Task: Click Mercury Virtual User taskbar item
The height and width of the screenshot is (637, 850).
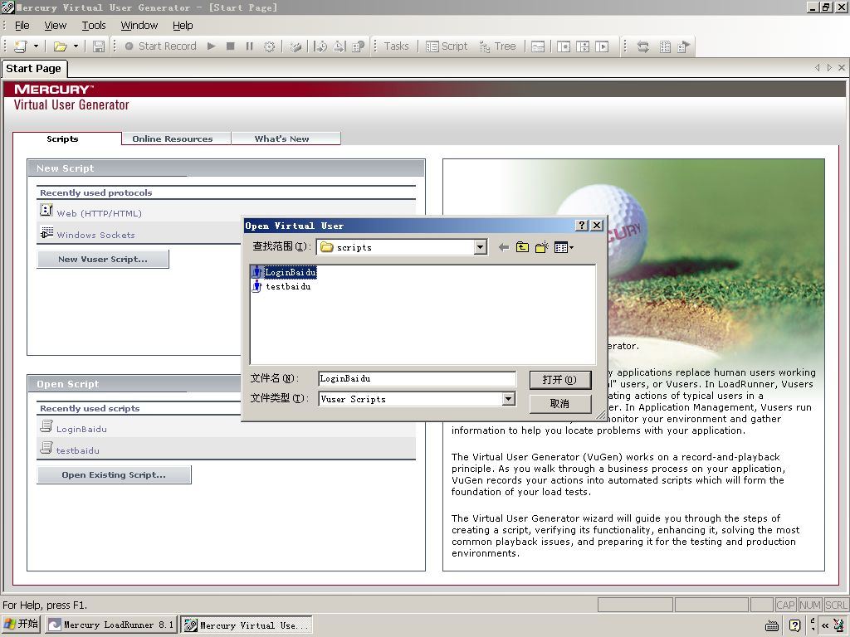Action: tap(247, 625)
